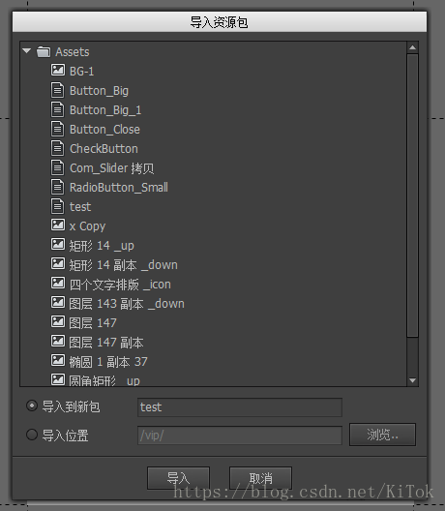
Task: Cancel with the 取消 button
Action: pyautogui.click(x=260, y=478)
